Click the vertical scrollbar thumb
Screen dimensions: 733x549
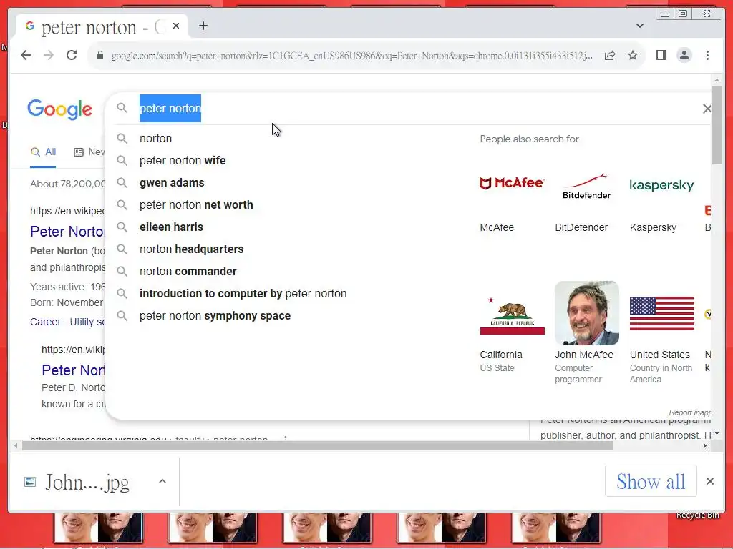(717, 124)
